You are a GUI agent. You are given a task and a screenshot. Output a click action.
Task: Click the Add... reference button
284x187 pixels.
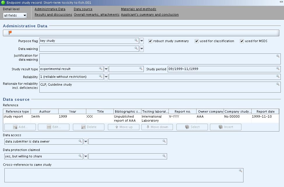point(20,127)
